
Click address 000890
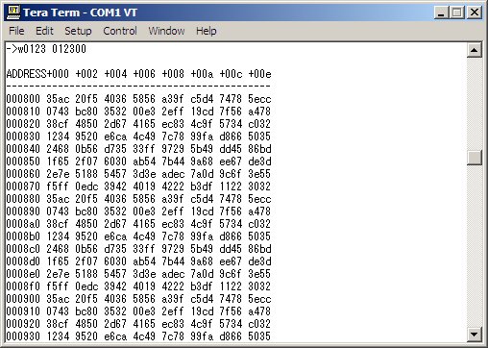pos(23,211)
